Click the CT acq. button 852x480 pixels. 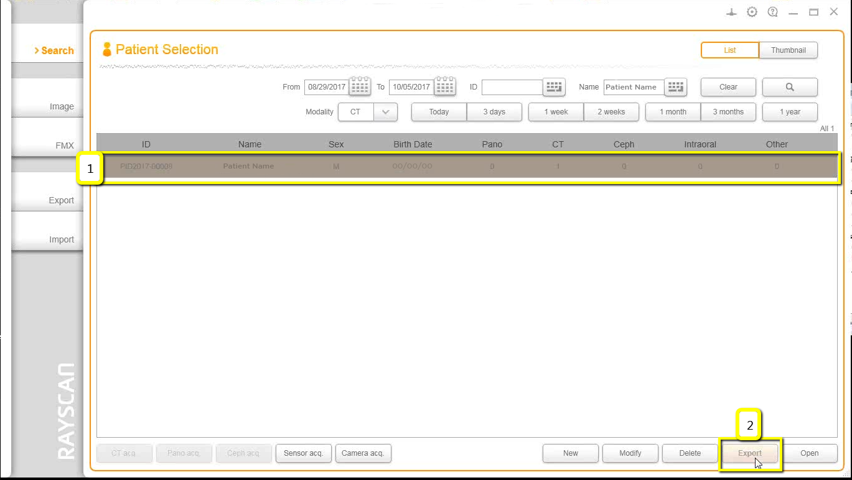point(124,453)
